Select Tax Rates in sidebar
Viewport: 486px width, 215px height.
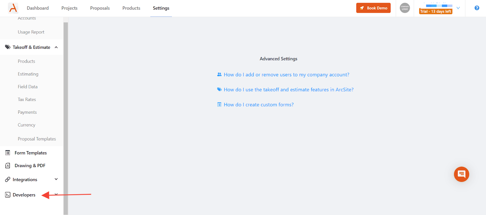pos(27,99)
